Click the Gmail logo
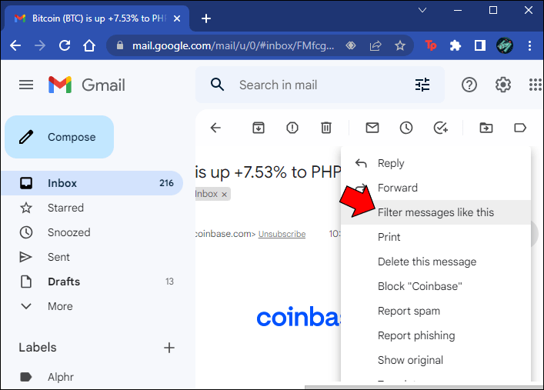Screen dimensions: 544x390 click(87, 85)
